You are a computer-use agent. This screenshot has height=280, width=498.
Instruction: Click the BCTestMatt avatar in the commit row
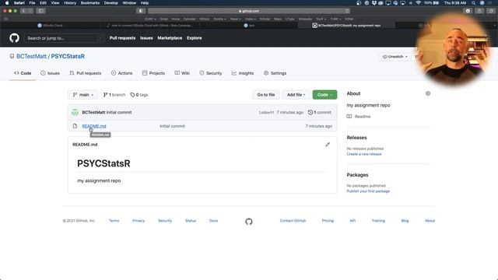pyautogui.click(x=75, y=112)
